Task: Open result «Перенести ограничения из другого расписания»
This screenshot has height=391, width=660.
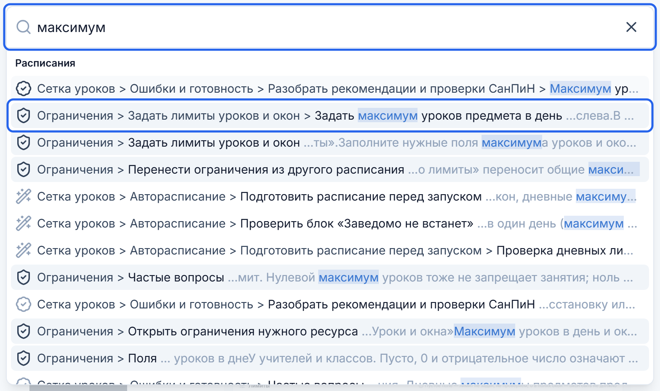Action: click(x=330, y=169)
